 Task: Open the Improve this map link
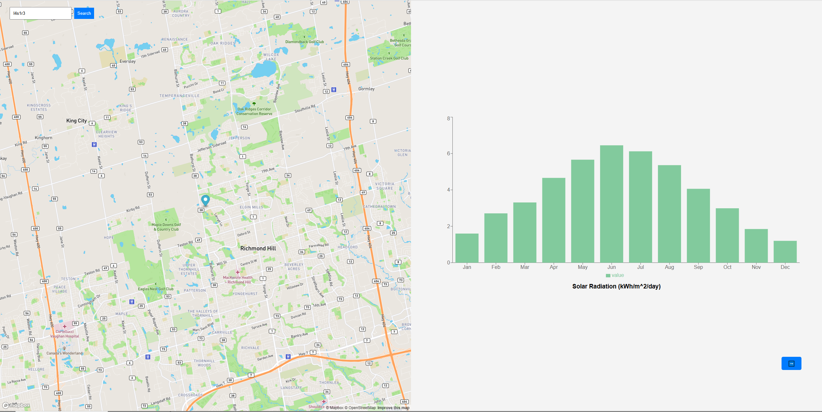tap(393, 408)
